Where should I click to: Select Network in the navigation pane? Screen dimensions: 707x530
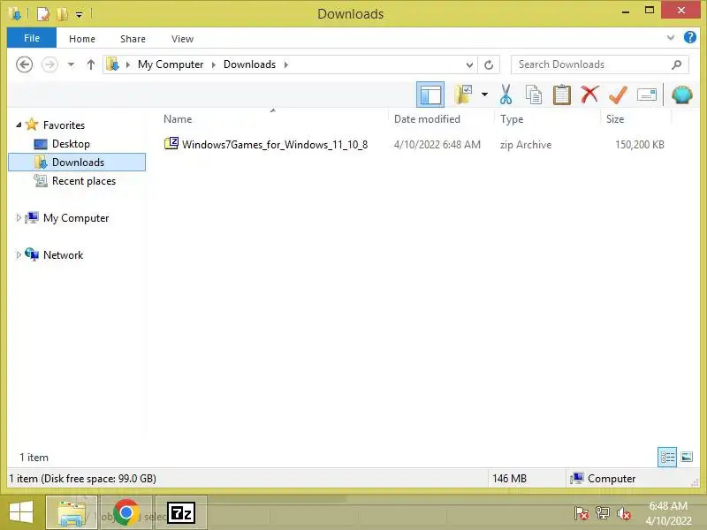pyautogui.click(x=63, y=255)
